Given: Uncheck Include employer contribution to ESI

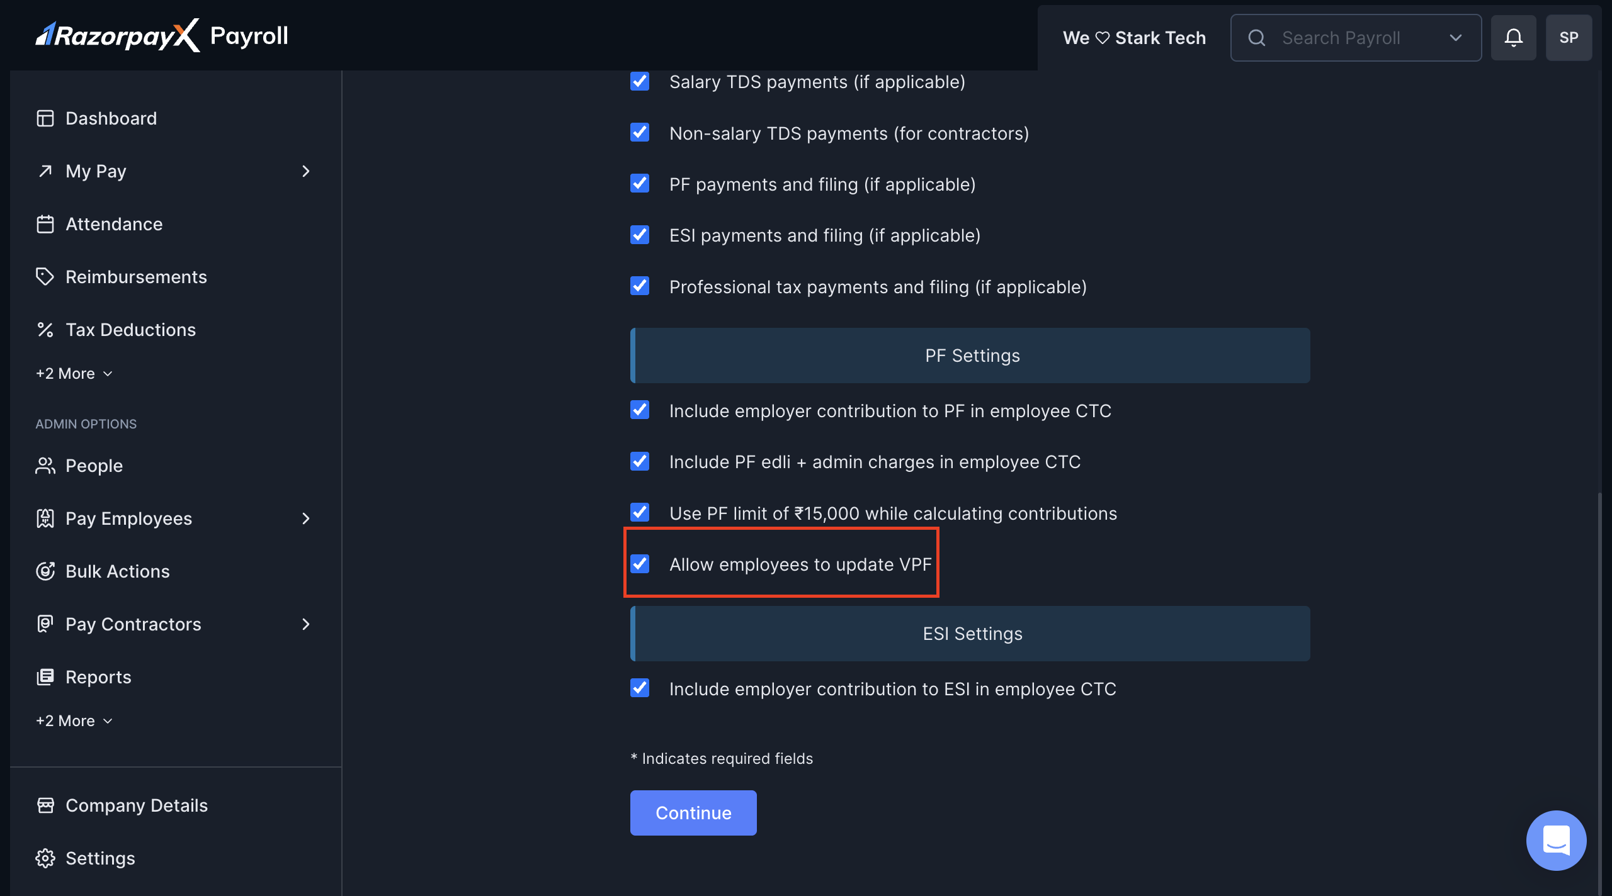Looking at the screenshot, I should (x=640, y=688).
